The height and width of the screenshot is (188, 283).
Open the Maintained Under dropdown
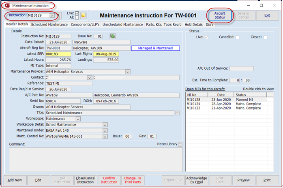pos(105,131)
